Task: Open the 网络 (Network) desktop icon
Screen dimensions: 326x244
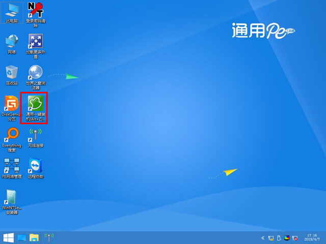Action: (x=11, y=42)
